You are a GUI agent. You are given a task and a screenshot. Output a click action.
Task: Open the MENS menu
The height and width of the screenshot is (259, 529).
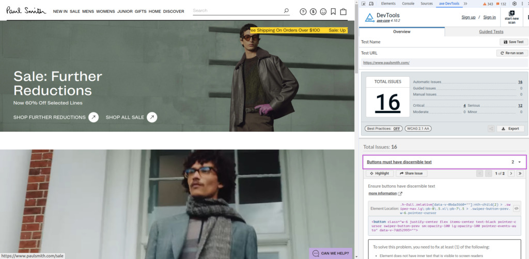coord(88,11)
